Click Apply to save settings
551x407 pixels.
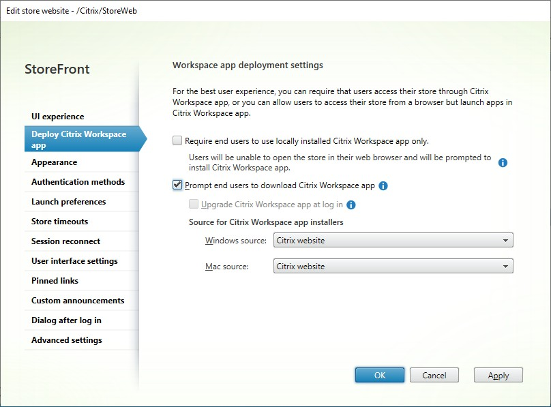coord(498,375)
